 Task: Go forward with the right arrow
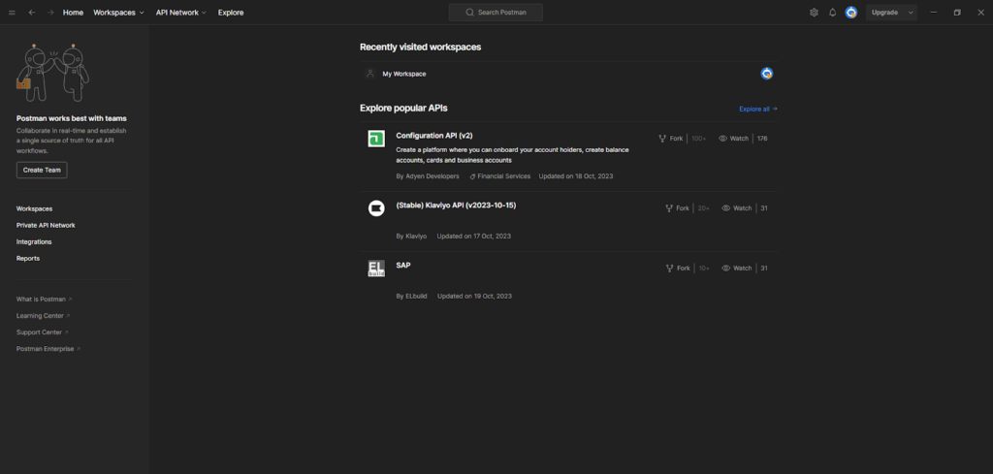tap(50, 13)
